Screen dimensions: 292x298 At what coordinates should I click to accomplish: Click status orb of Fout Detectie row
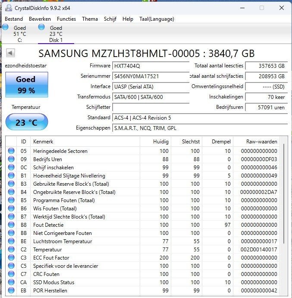click(x=11, y=225)
